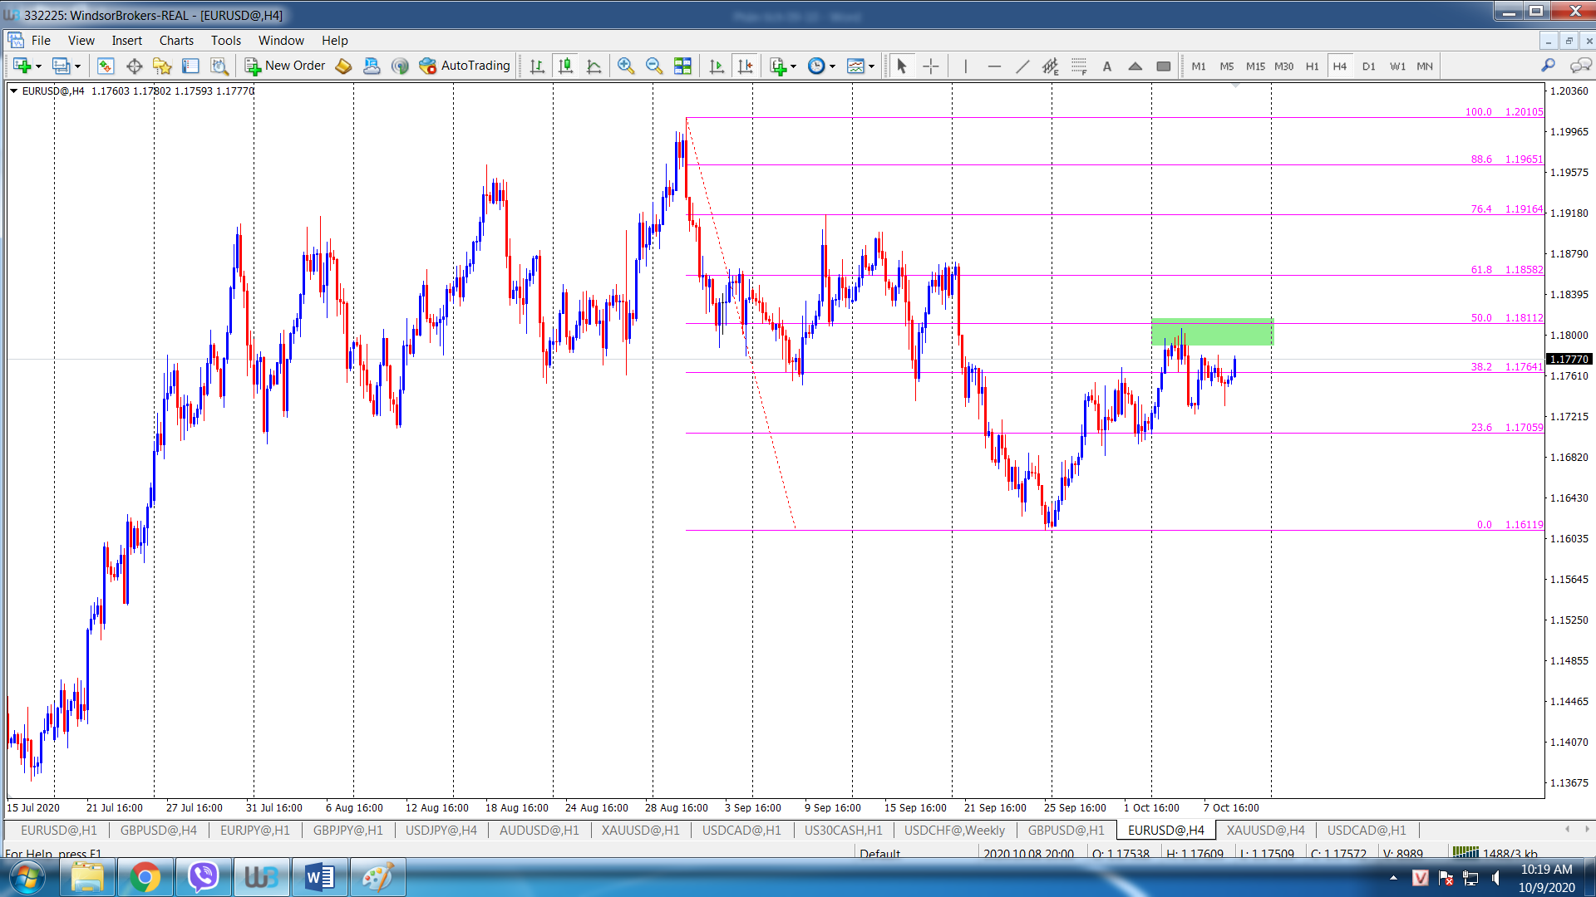The width and height of the screenshot is (1596, 897).
Task: Switch chart to candlesticks type
Action: click(566, 66)
